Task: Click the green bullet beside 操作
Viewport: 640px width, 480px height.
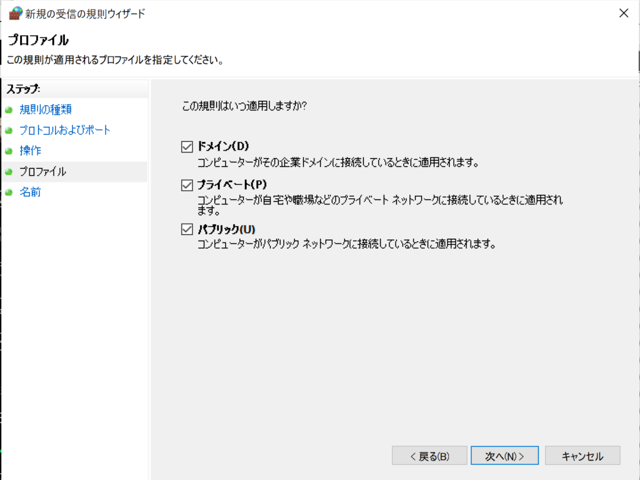Action: [9, 151]
